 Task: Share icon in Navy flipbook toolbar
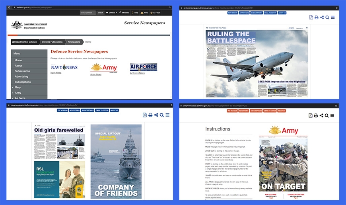tap(156, 115)
